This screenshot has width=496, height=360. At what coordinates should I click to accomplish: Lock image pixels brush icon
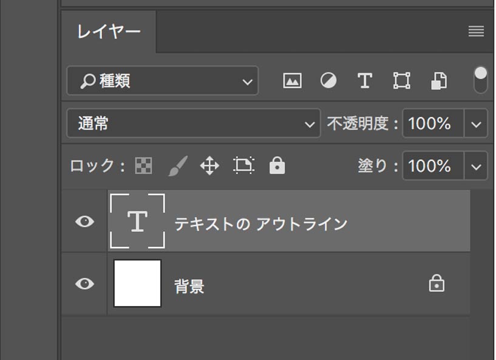178,166
